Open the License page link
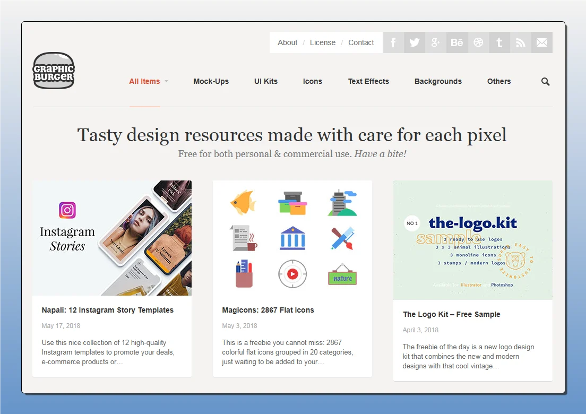This screenshot has height=414, width=586. tap(323, 42)
